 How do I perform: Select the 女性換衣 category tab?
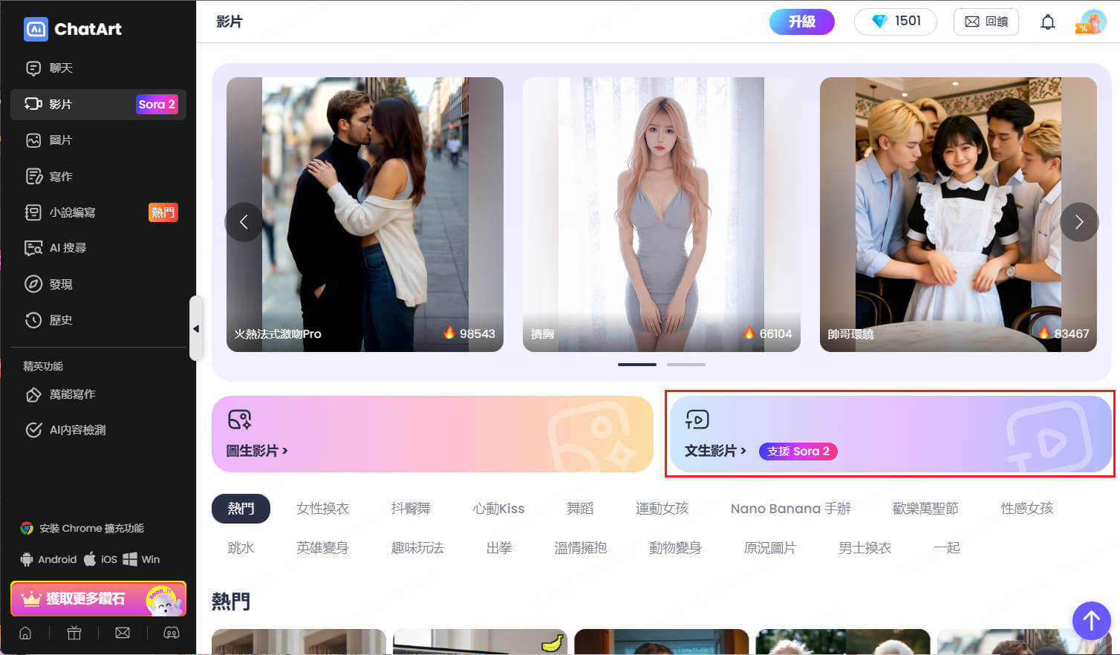pos(322,509)
